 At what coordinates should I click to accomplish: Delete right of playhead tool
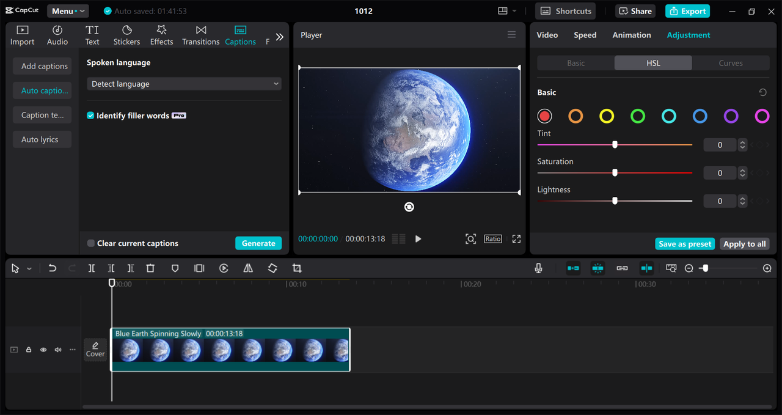click(131, 268)
